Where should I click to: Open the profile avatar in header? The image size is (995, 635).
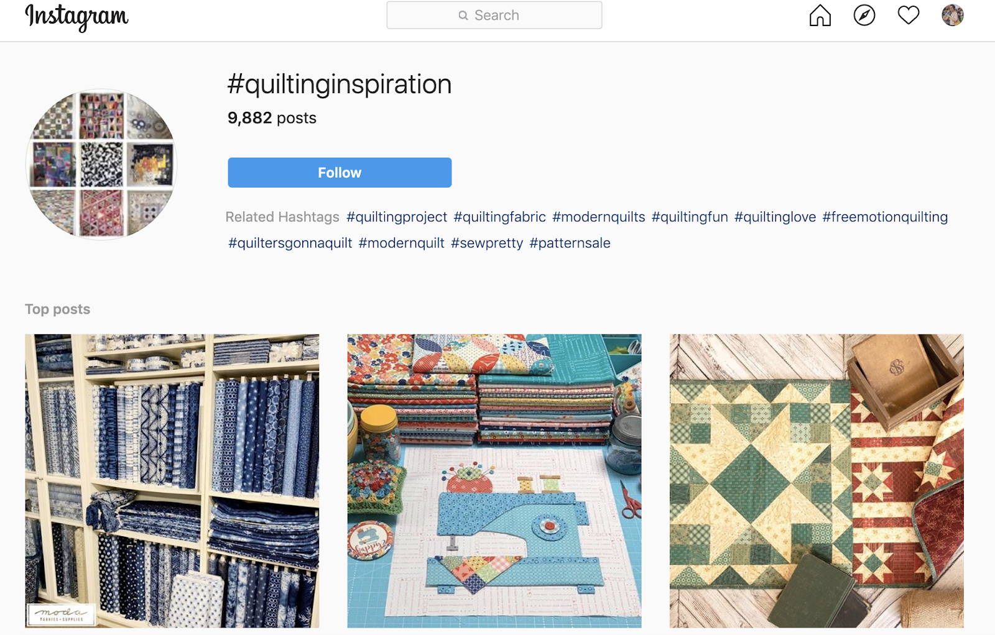(x=952, y=15)
